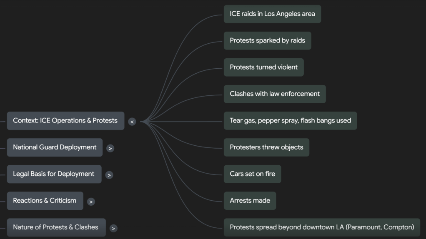Click the Clashes with law enforcement node
This screenshot has width=426, height=239.
[275, 94]
